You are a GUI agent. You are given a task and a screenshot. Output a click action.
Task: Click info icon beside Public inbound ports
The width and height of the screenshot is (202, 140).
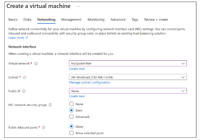(44, 127)
